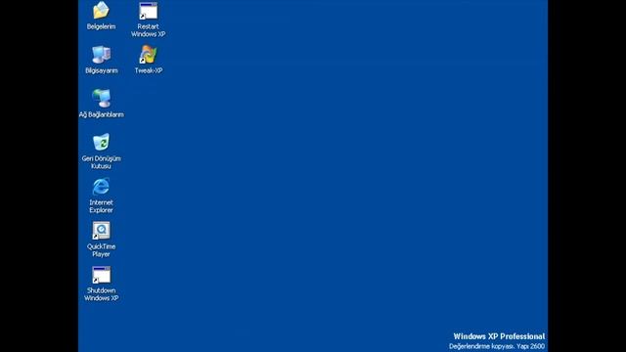Click the Bilgisayarım computer icon
626x352 pixels.
click(102, 55)
